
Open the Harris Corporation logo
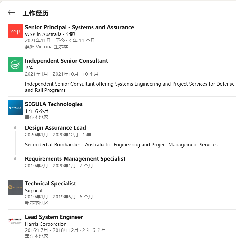pyautogui.click(x=15, y=220)
